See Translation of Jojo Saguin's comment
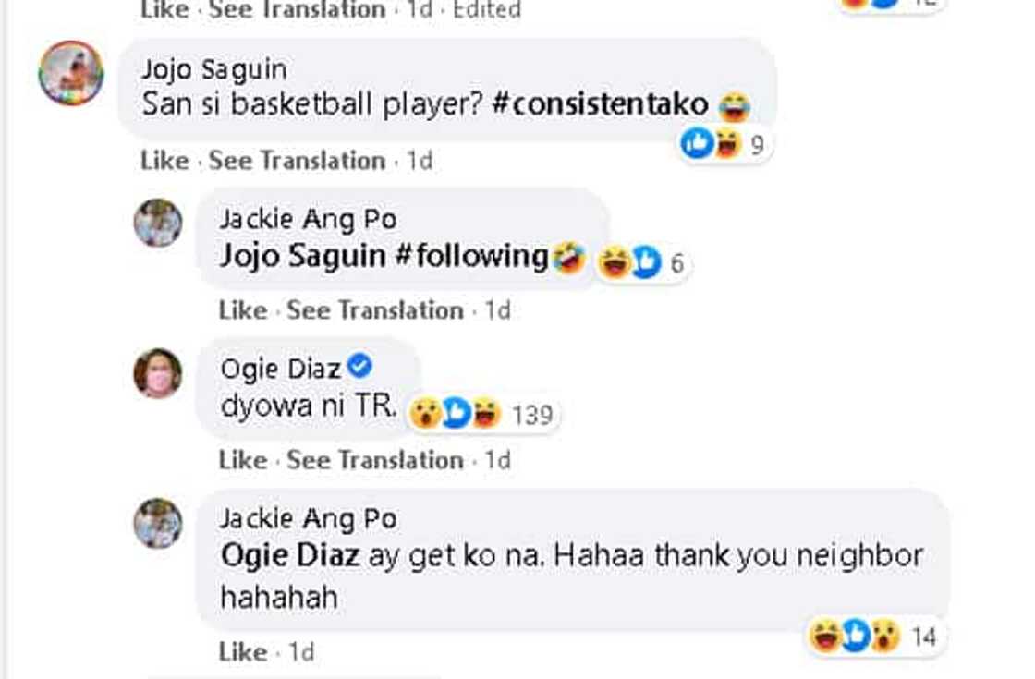 pyautogui.click(x=297, y=161)
